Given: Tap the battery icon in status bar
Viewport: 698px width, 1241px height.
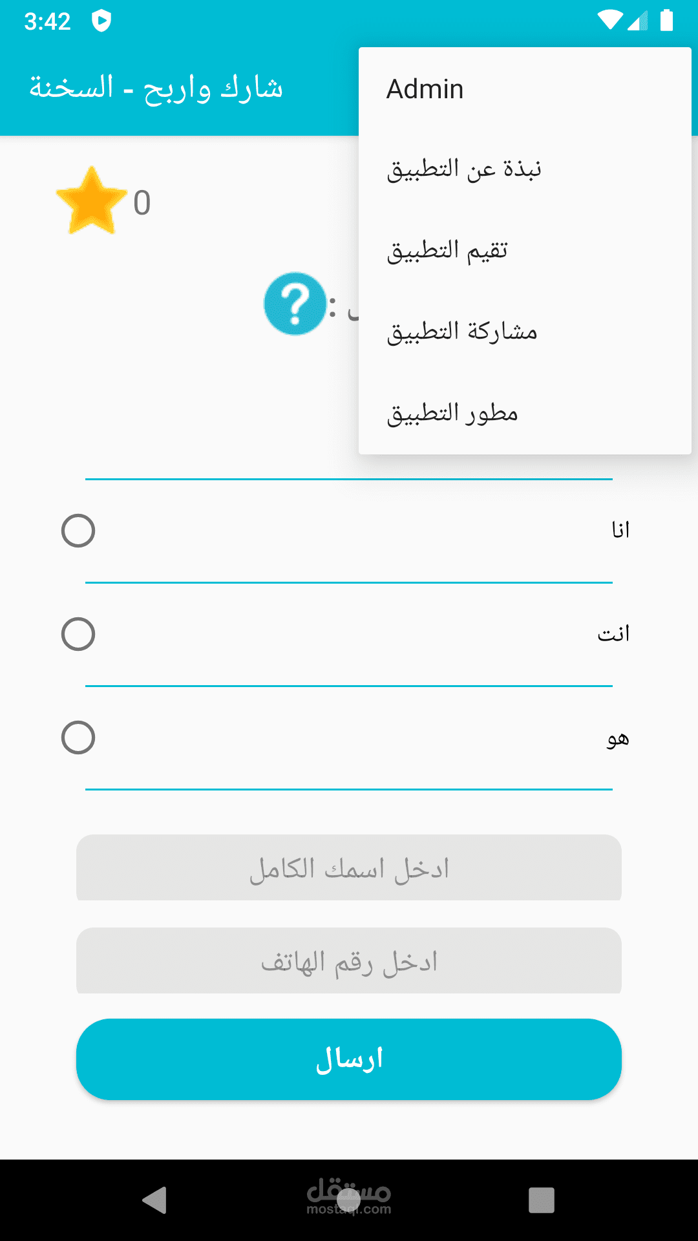Looking at the screenshot, I should (666, 21).
